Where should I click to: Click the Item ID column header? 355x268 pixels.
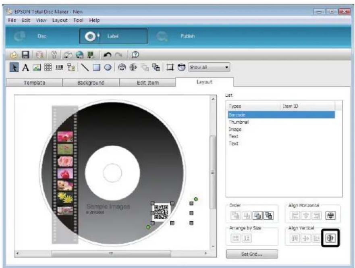point(308,106)
